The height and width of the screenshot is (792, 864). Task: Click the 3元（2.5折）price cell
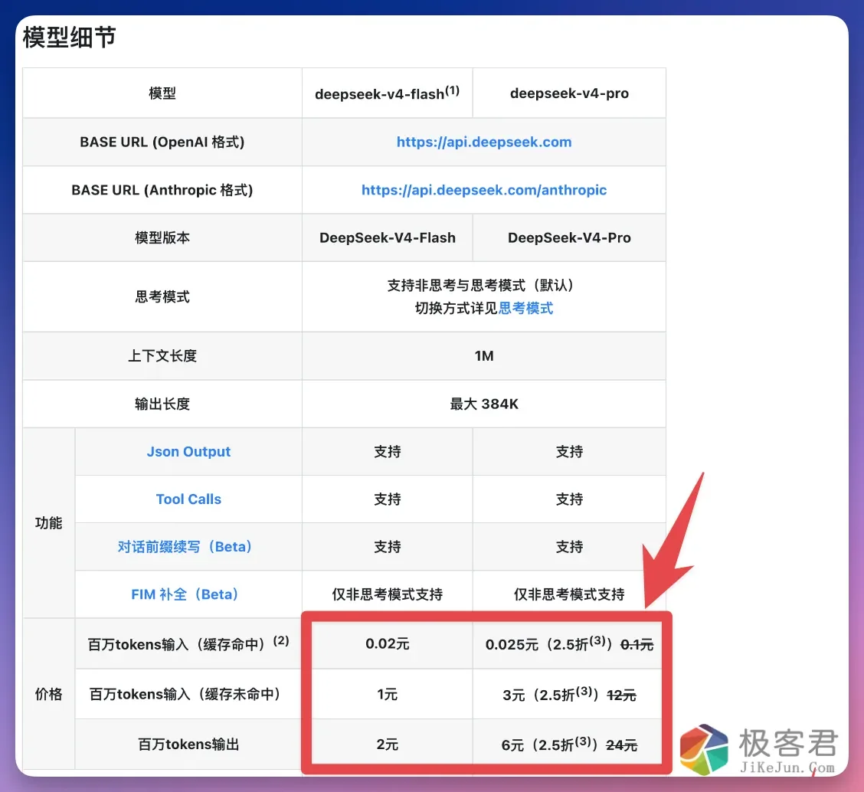pos(569,694)
